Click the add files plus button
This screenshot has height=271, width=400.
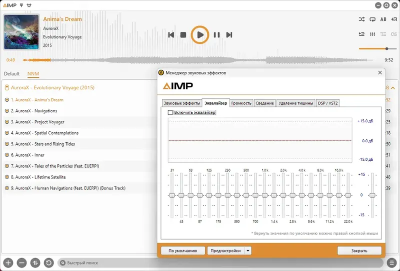pos(8,263)
